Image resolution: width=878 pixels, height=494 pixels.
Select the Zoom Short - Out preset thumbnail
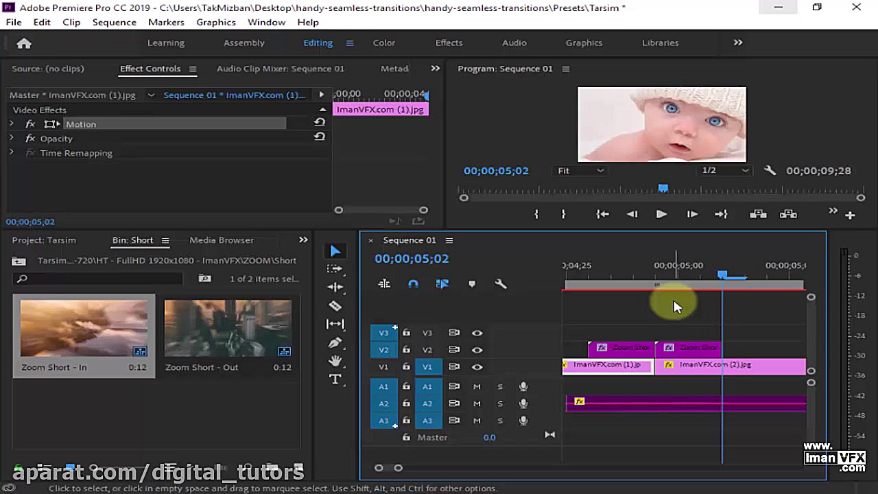click(228, 328)
